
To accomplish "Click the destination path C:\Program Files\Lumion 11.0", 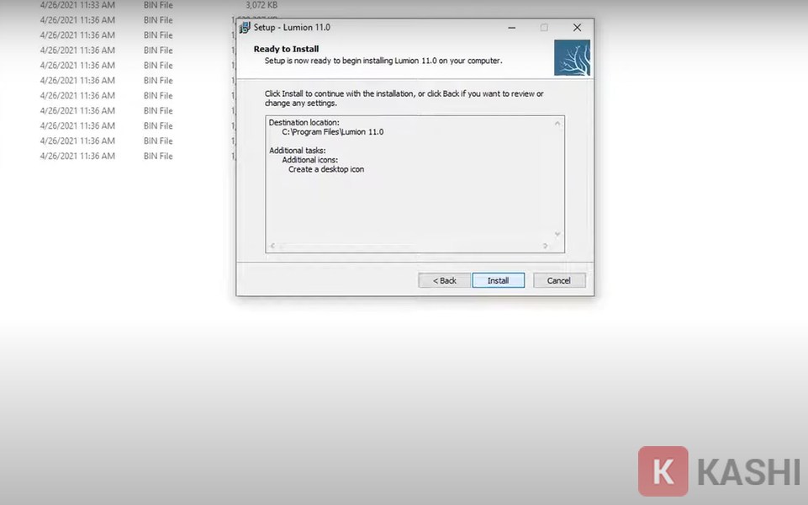I will coord(332,132).
